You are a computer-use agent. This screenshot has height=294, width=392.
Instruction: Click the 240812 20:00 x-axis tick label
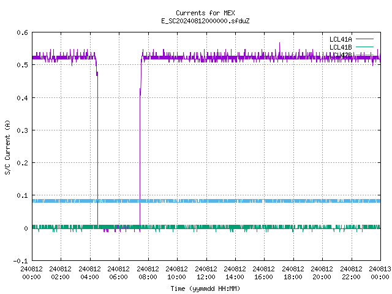(x=322, y=273)
